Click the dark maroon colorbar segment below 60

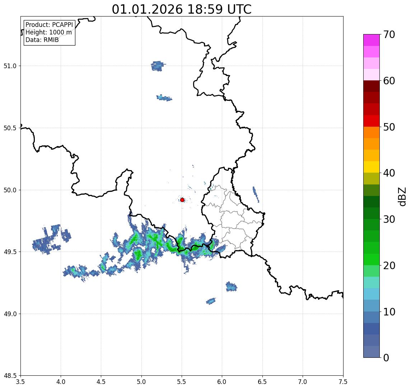(x=372, y=86)
